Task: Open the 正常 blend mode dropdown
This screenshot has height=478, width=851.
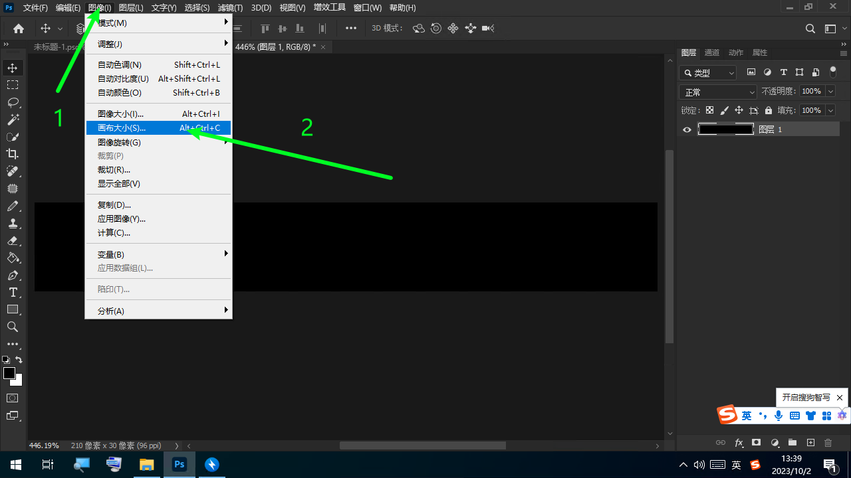Action: (x=718, y=92)
